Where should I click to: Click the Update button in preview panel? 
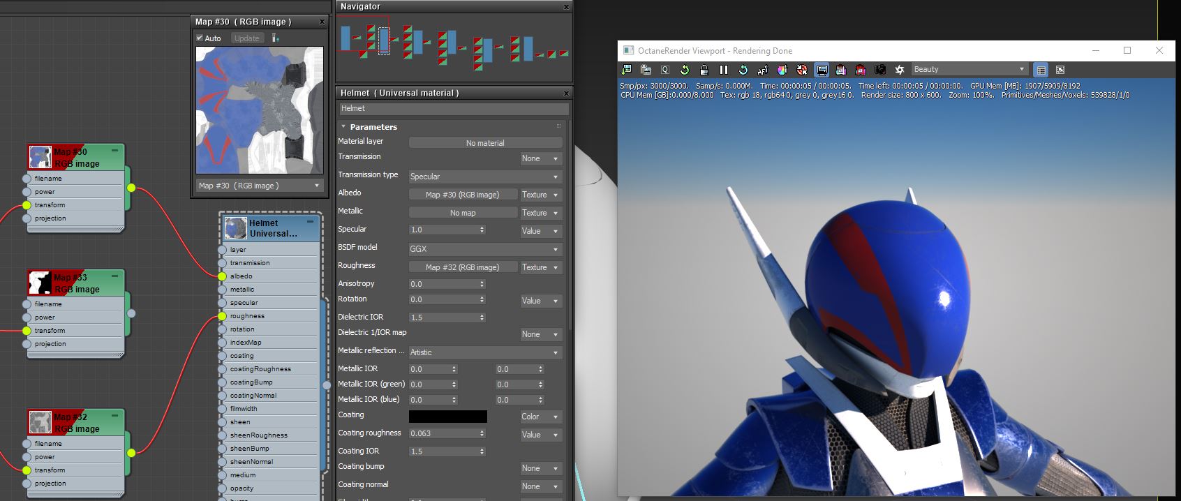point(246,38)
